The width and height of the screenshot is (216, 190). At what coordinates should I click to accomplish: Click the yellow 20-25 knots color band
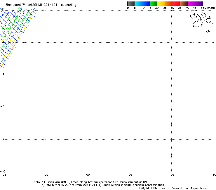[161, 4]
